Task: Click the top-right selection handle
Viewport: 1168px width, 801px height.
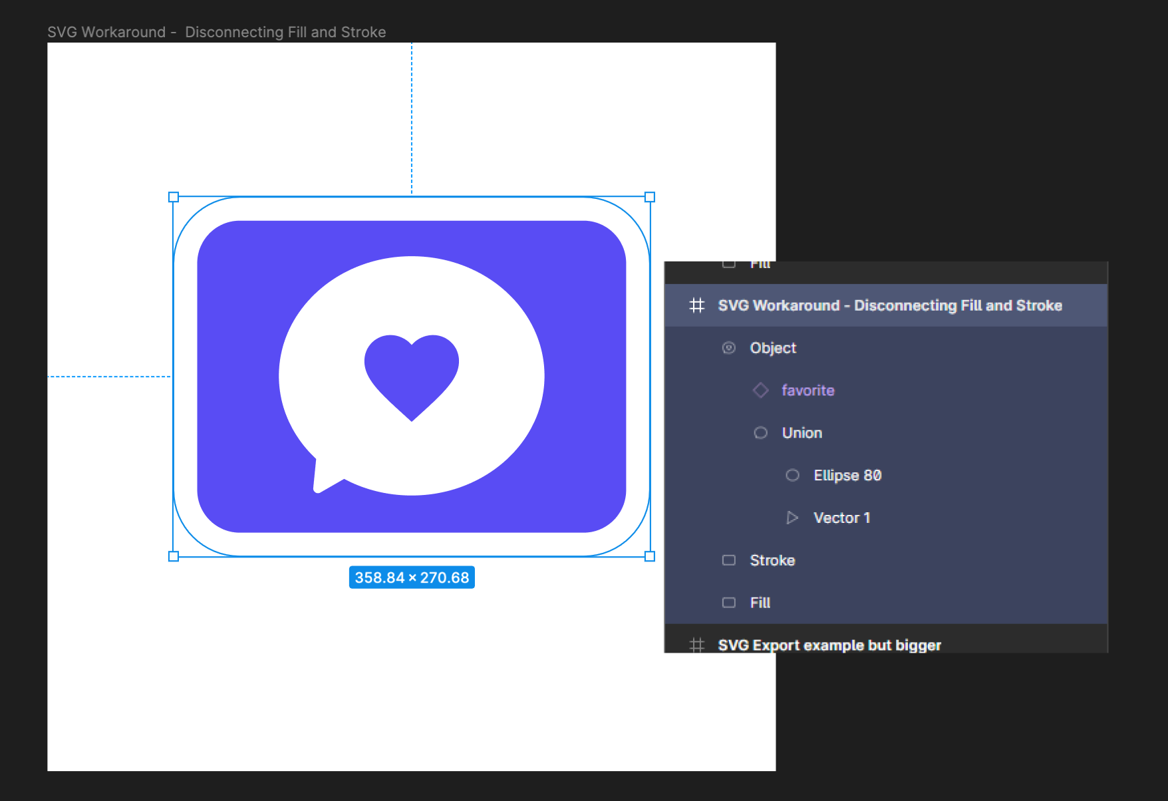Action: click(x=650, y=197)
